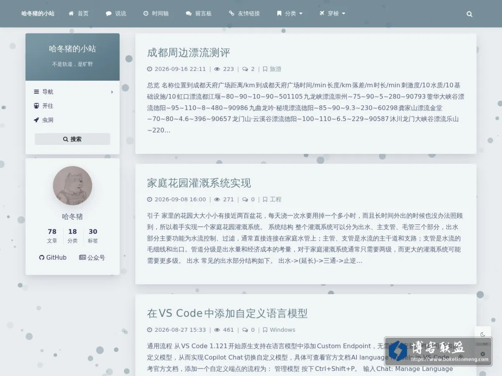Click the comment icon on the VS Code post
This screenshot has height=376, width=502.
(245, 330)
